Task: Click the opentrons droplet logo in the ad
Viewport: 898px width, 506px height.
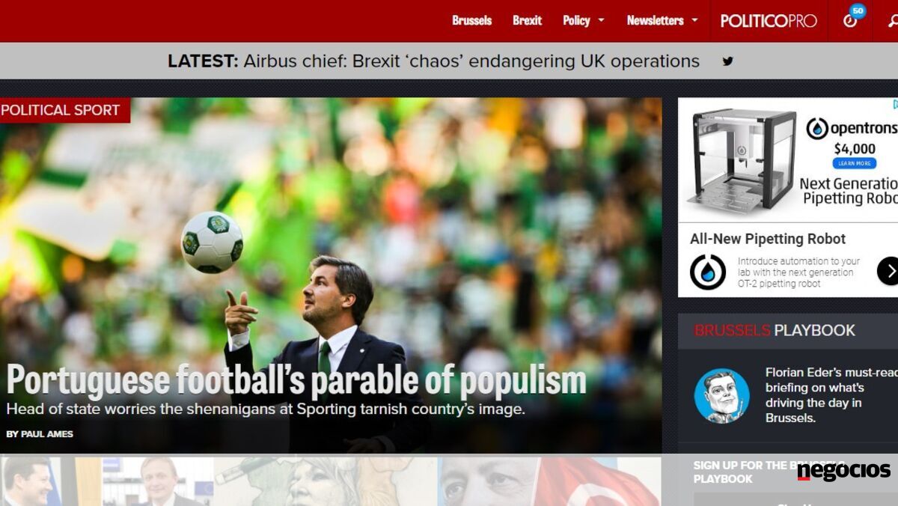Action: point(816,129)
